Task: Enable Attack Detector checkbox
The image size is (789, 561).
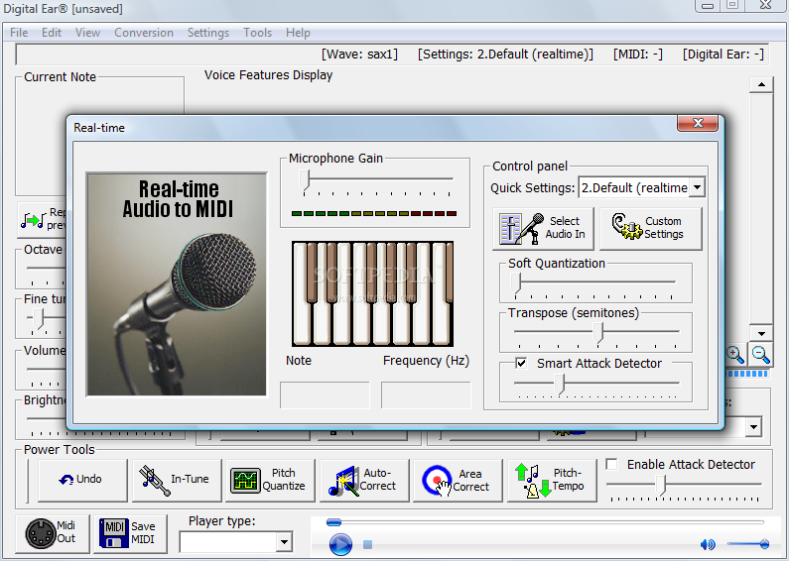Action: [612, 464]
